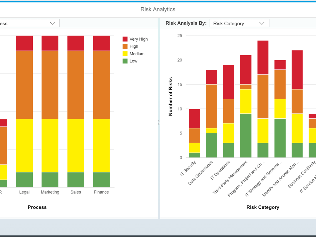This screenshot has height=237, width=316.
Task: Click the Finance label under the chart
Action: point(101,192)
